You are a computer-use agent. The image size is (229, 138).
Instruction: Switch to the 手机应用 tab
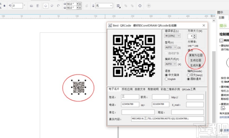click(x=127, y=89)
